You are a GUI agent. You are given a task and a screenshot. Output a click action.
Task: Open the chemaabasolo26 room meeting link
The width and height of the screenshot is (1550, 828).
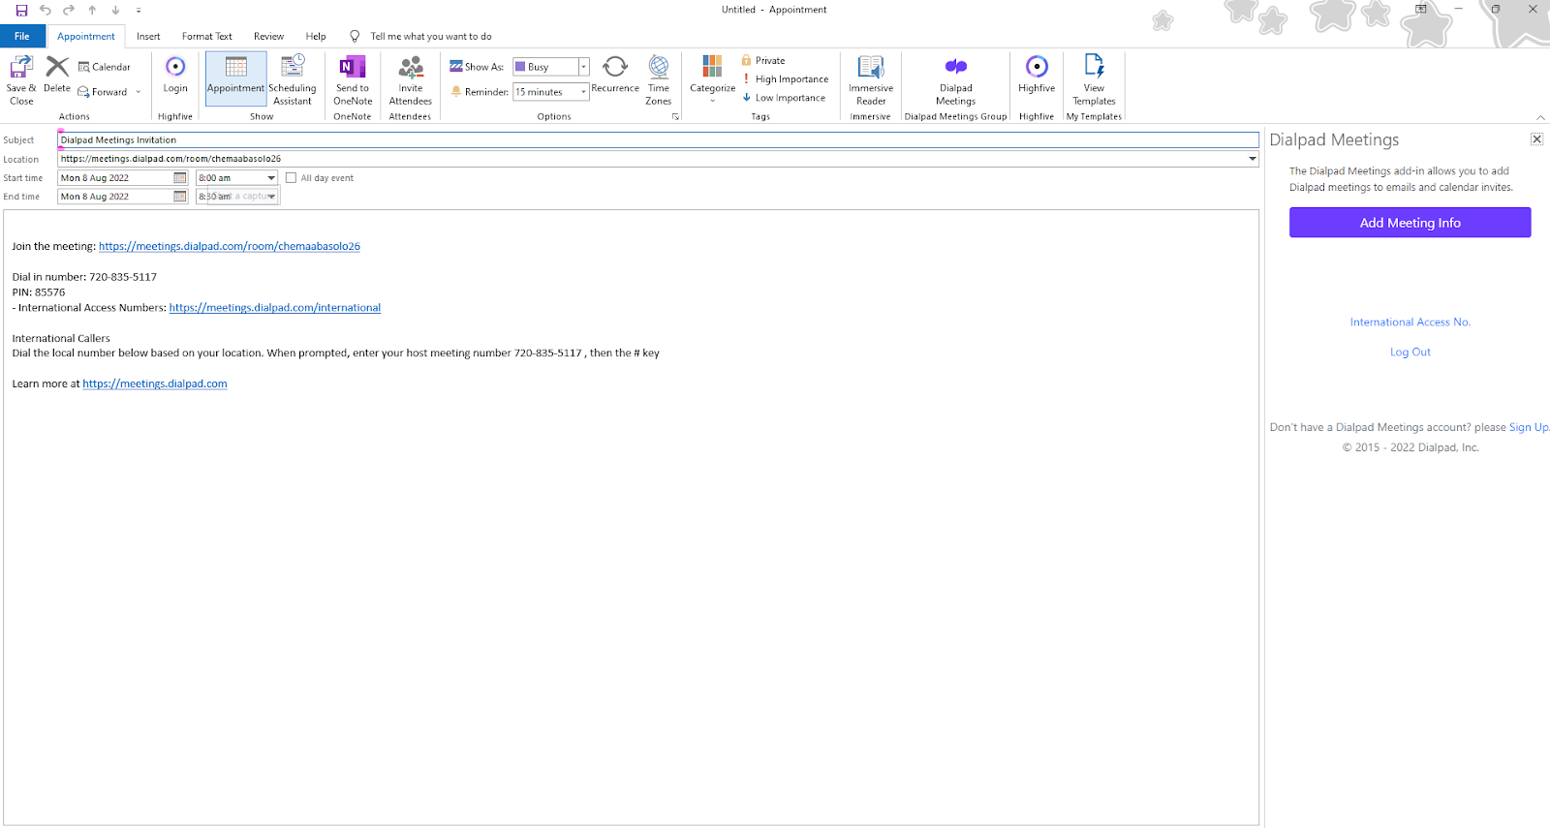[x=230, y=246]
